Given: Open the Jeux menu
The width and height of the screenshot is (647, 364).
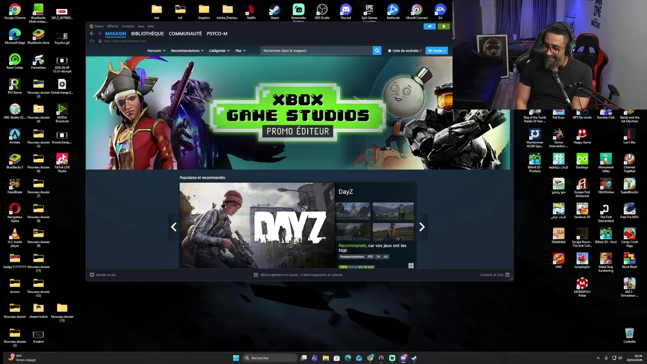Looking at the screenshot, I should [x=141, y=26].
